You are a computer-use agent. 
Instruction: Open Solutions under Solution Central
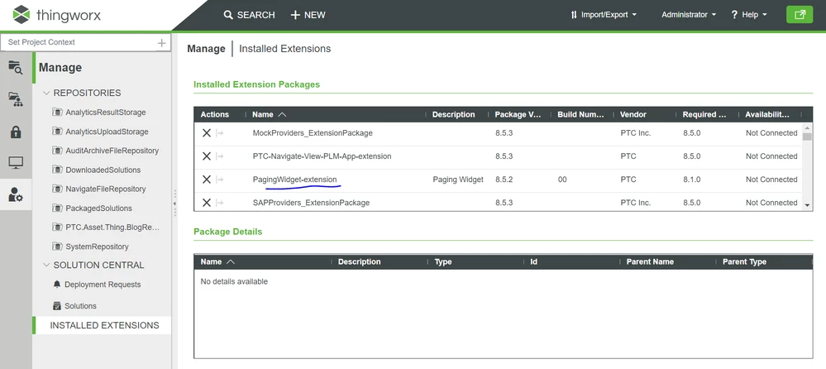pyautogui.click(x=80, y=306)
